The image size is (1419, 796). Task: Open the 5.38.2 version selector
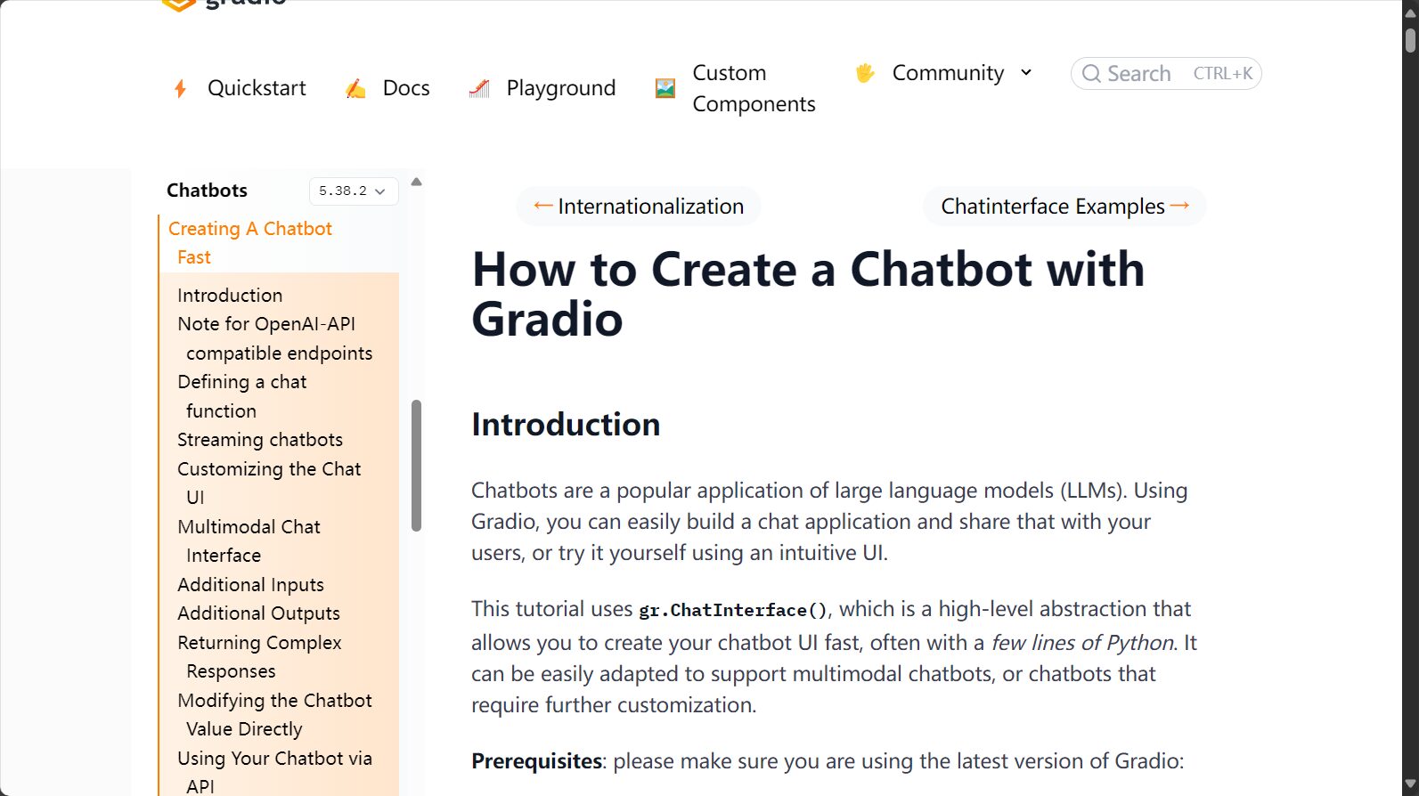[353, 191]
